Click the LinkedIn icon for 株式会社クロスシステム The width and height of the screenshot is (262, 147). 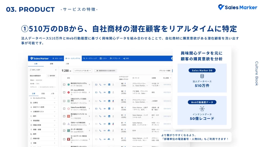109,84
